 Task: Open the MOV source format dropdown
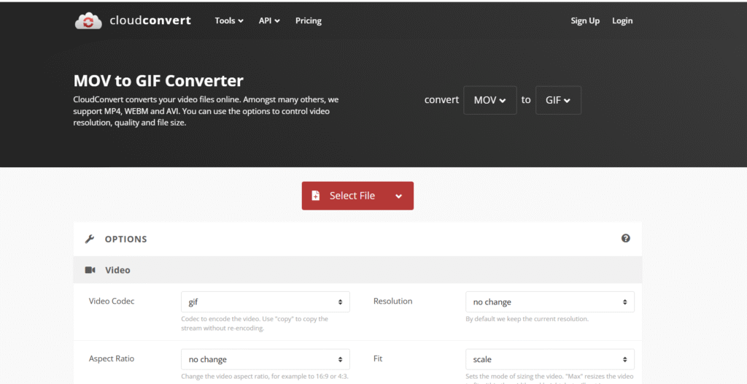(489, 100)
